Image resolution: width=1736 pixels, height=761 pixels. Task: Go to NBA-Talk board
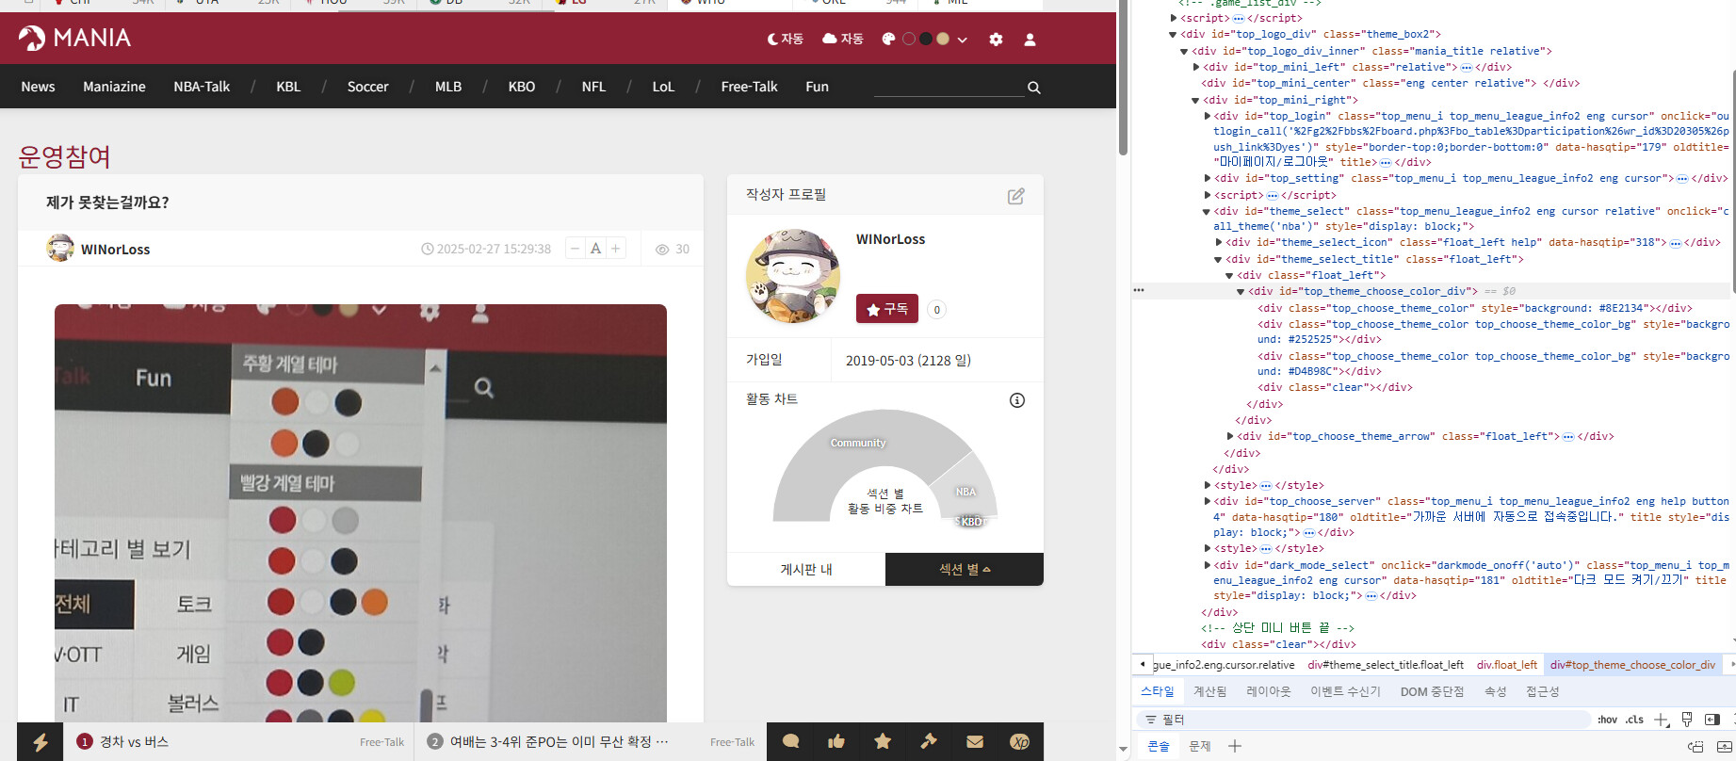[x=202, y=87]
